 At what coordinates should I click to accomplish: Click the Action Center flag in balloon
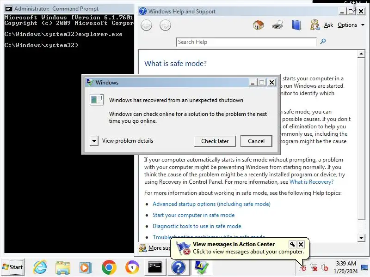click(x=183, y=248)
